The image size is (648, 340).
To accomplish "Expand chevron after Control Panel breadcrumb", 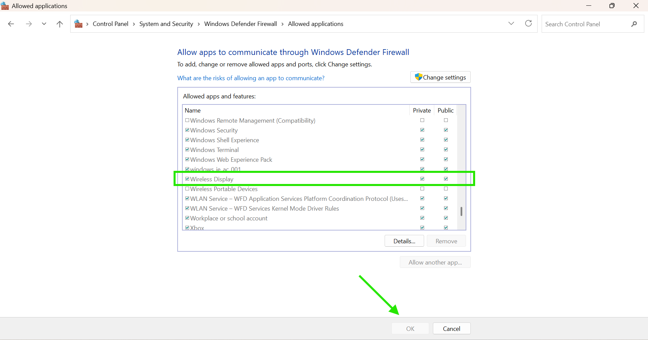I will 134,24.
